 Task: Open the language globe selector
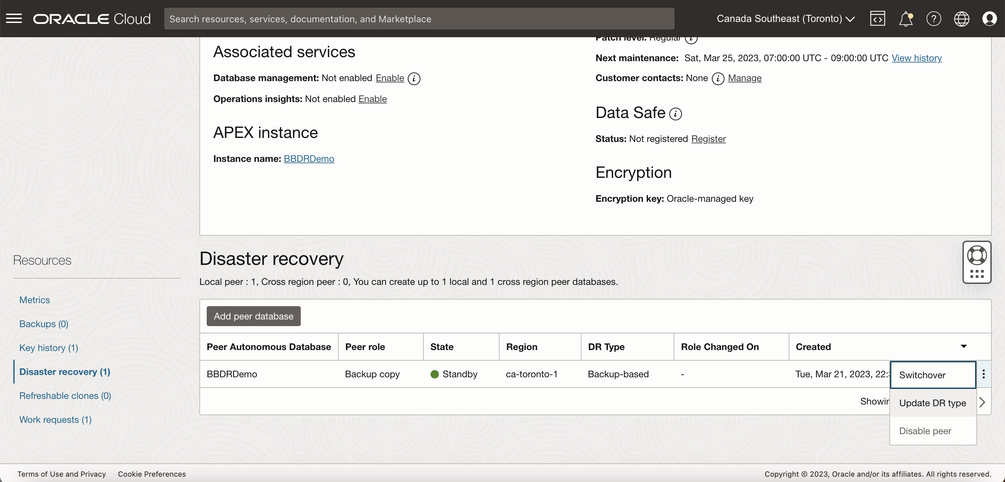point(962,18)
